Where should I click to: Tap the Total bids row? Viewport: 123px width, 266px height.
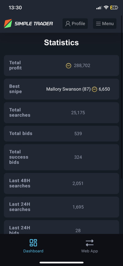pyautogui.click(x=61, y=134)
